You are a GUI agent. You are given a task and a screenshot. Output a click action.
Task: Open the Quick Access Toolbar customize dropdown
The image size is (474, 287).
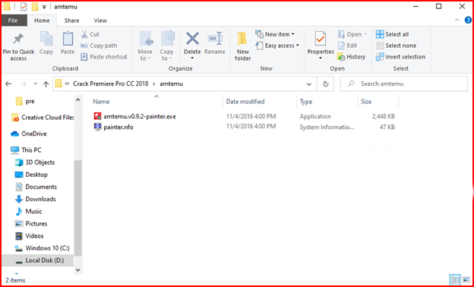pos(44,7)
